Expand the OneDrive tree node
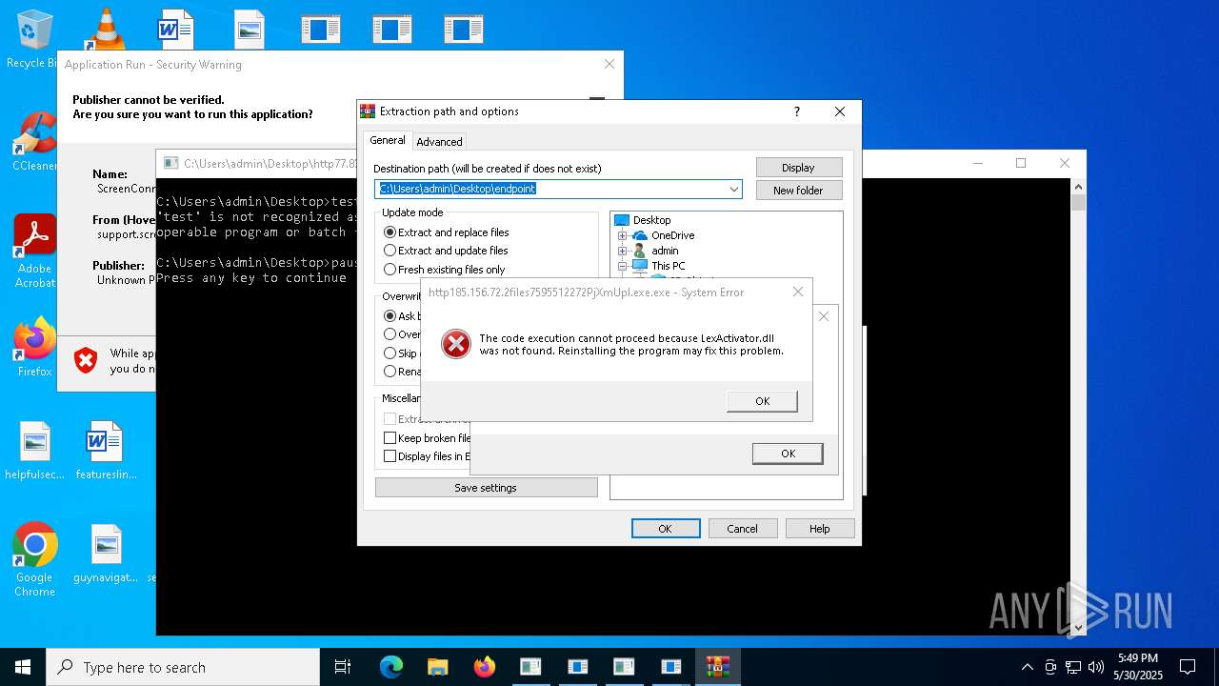 622,235
